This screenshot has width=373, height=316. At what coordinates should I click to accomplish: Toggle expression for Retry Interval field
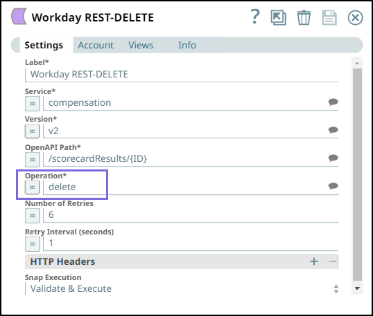click(33, 244)
